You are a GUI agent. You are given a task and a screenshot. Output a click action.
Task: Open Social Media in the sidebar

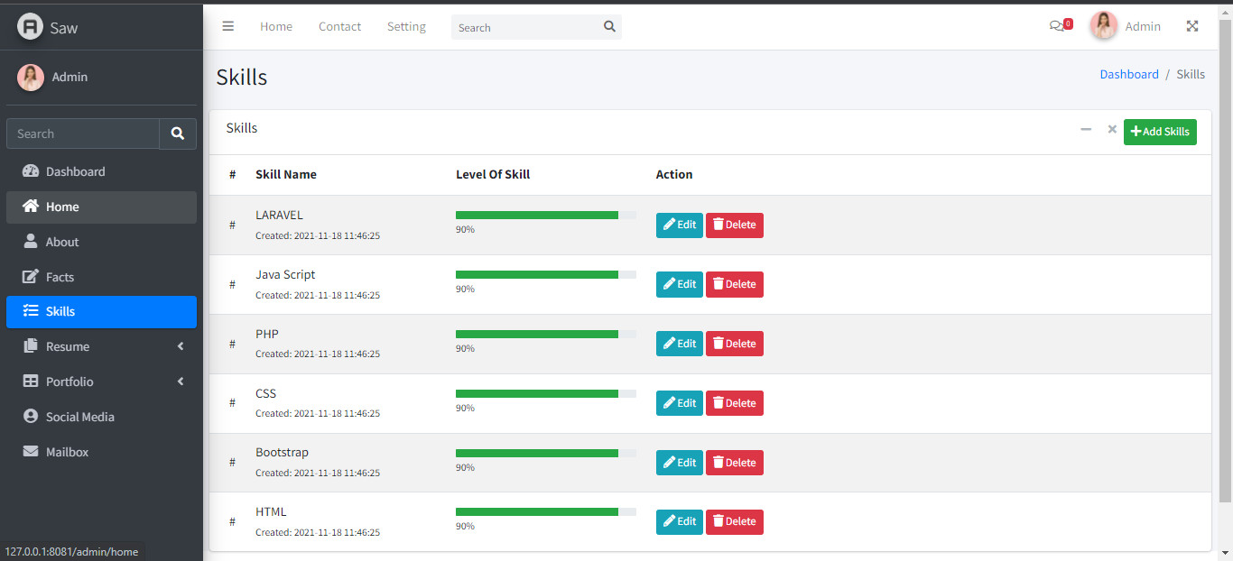[101, 417]
